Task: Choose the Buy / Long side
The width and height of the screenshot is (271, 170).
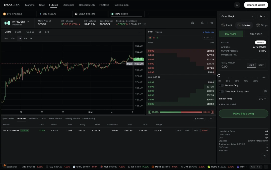Action: tap(231, 34)
